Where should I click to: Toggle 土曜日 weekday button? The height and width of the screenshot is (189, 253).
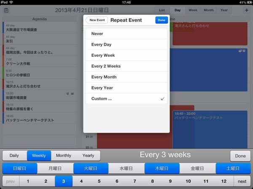tap(233, 168)
